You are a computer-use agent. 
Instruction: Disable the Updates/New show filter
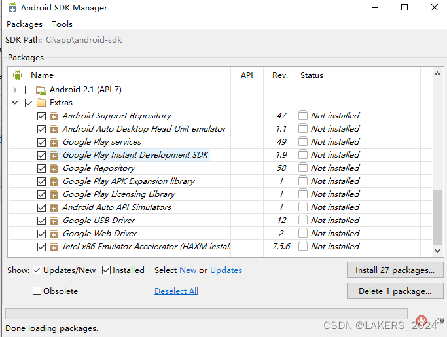[x=37, y=270]
